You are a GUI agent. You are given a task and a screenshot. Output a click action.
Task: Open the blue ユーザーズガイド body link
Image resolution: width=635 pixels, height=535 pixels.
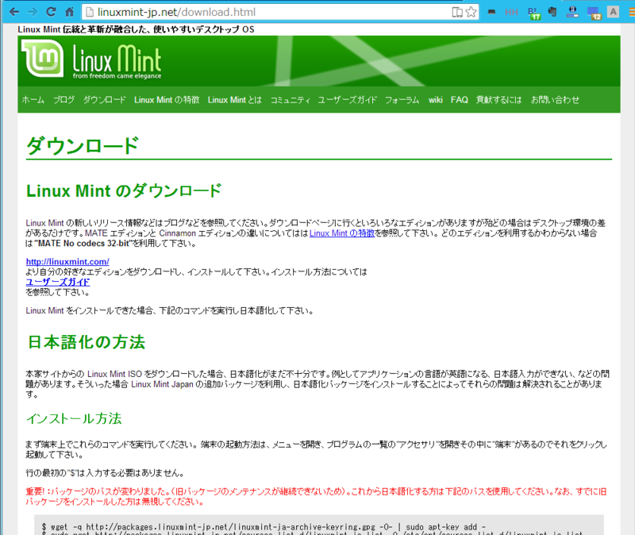point(58,282)
